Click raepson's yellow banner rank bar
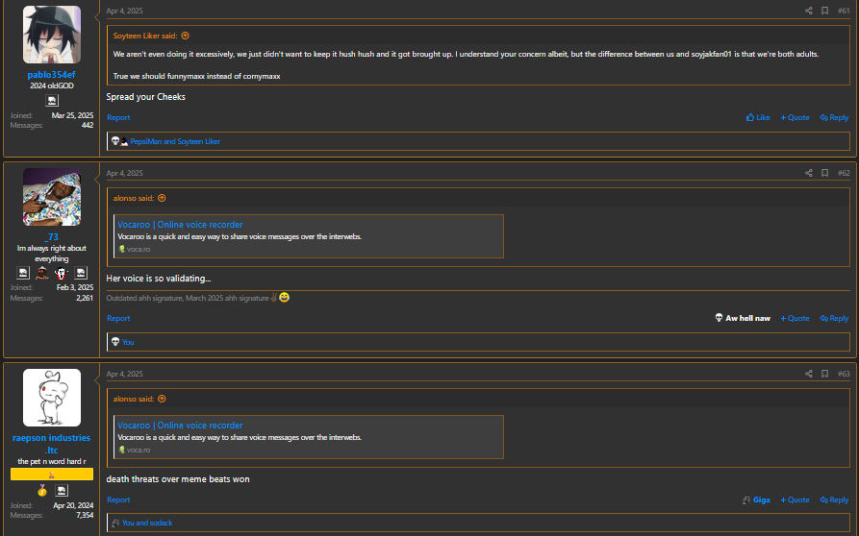859x536 pixels. click(x=52, y=475)
